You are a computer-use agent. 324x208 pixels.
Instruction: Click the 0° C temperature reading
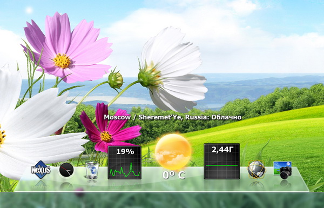174,175
